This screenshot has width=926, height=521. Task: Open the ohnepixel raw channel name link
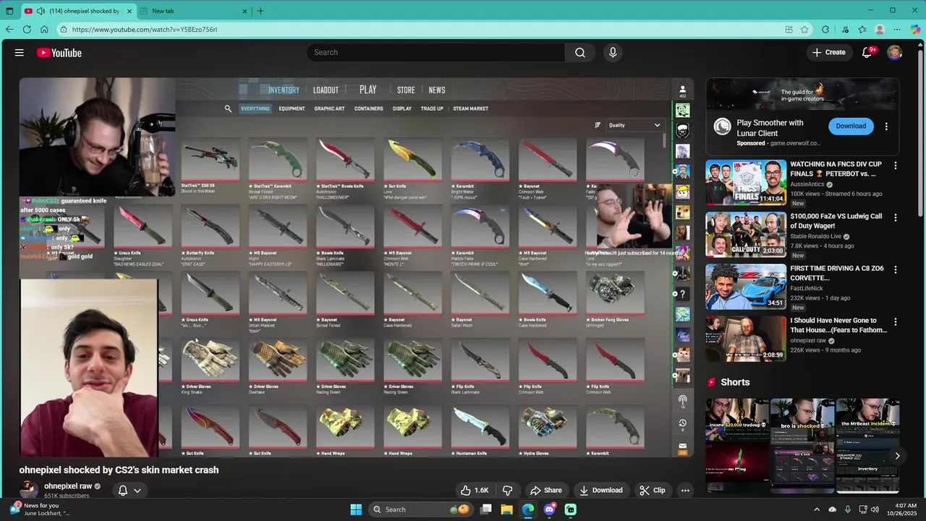pyautogui.click(x=68, y=486)
